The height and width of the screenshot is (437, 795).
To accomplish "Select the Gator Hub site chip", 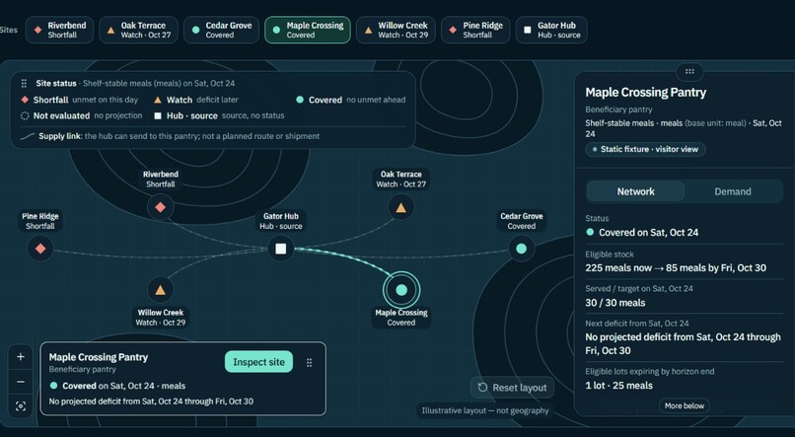I will 551,30.
